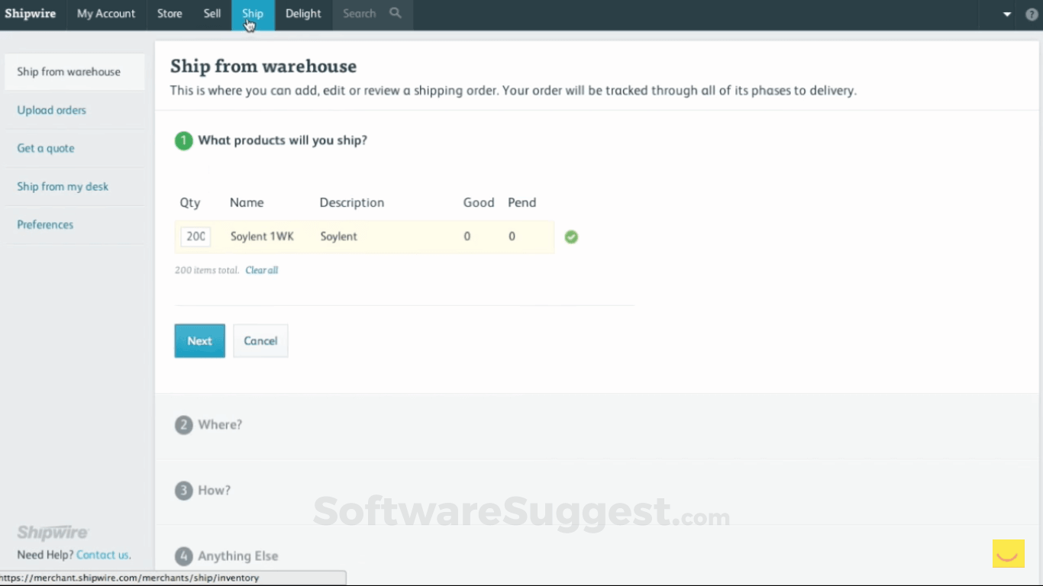Viewport: 1043px width, 586px height.
Task: Click the Shipwire logo in the top navigation
Action: tap(31, 13)
